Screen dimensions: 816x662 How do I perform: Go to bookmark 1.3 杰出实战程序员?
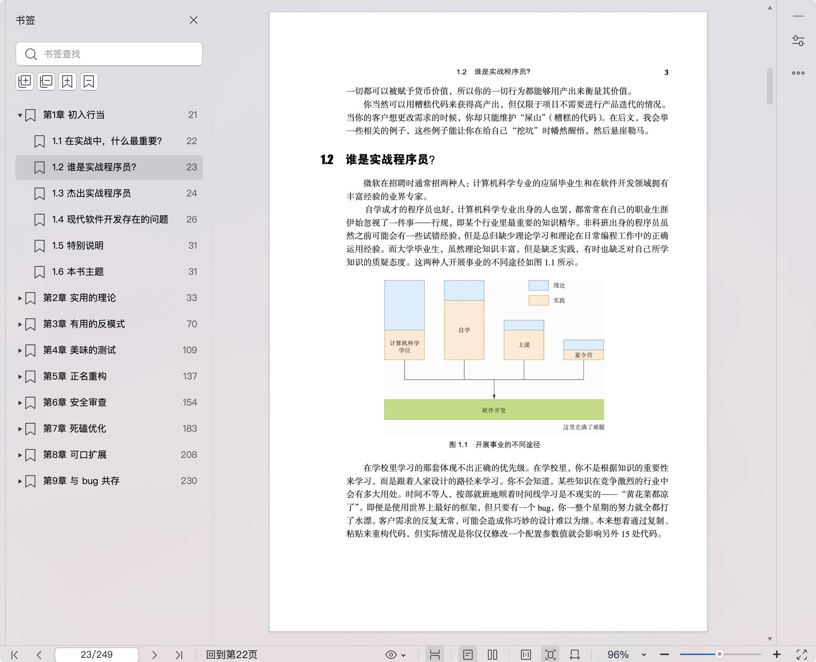[x=109, y=193]
